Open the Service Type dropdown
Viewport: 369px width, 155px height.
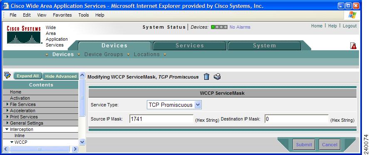[x=198, y=105]
